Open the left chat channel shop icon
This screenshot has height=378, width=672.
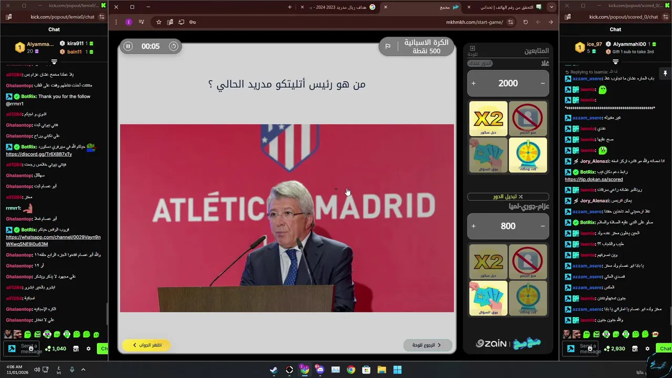(x=76, y=349)
